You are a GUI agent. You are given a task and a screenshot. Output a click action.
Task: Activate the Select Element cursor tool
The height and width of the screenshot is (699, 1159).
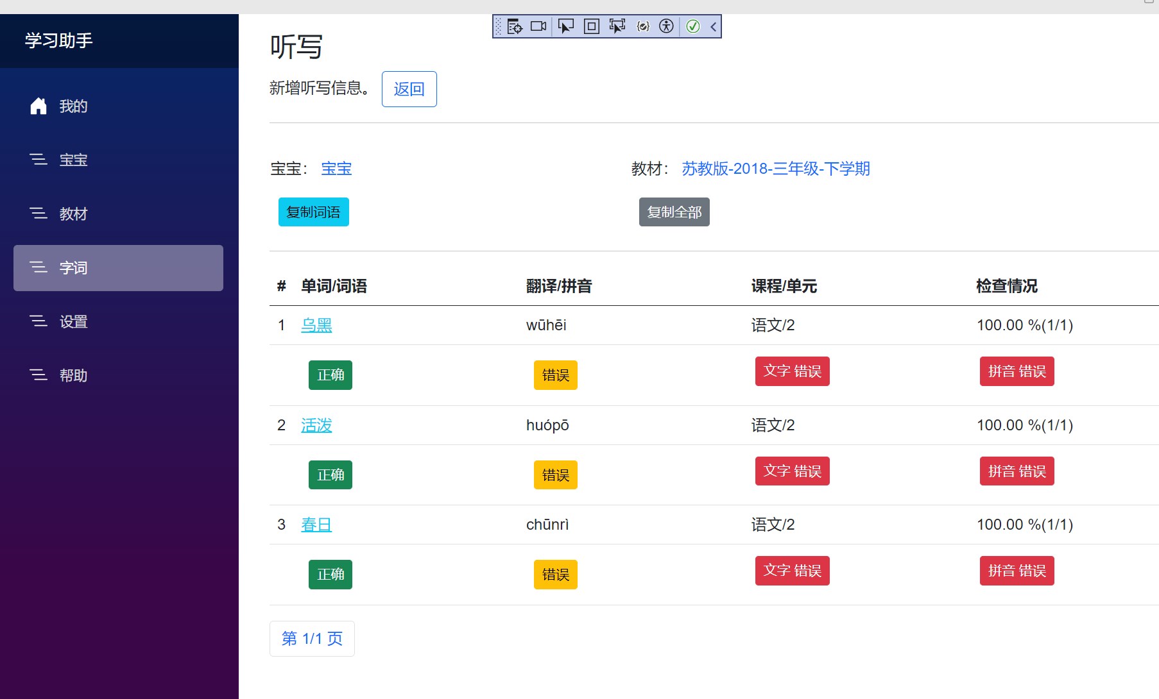566,26
